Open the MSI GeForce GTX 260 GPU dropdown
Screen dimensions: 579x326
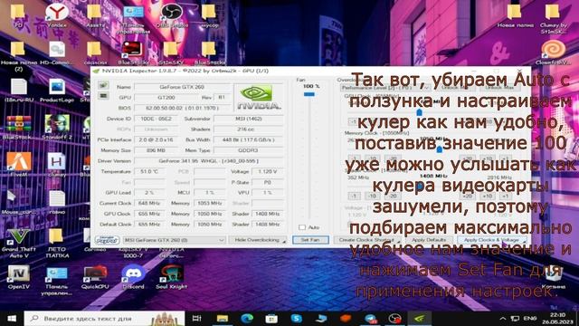(174, 240)
